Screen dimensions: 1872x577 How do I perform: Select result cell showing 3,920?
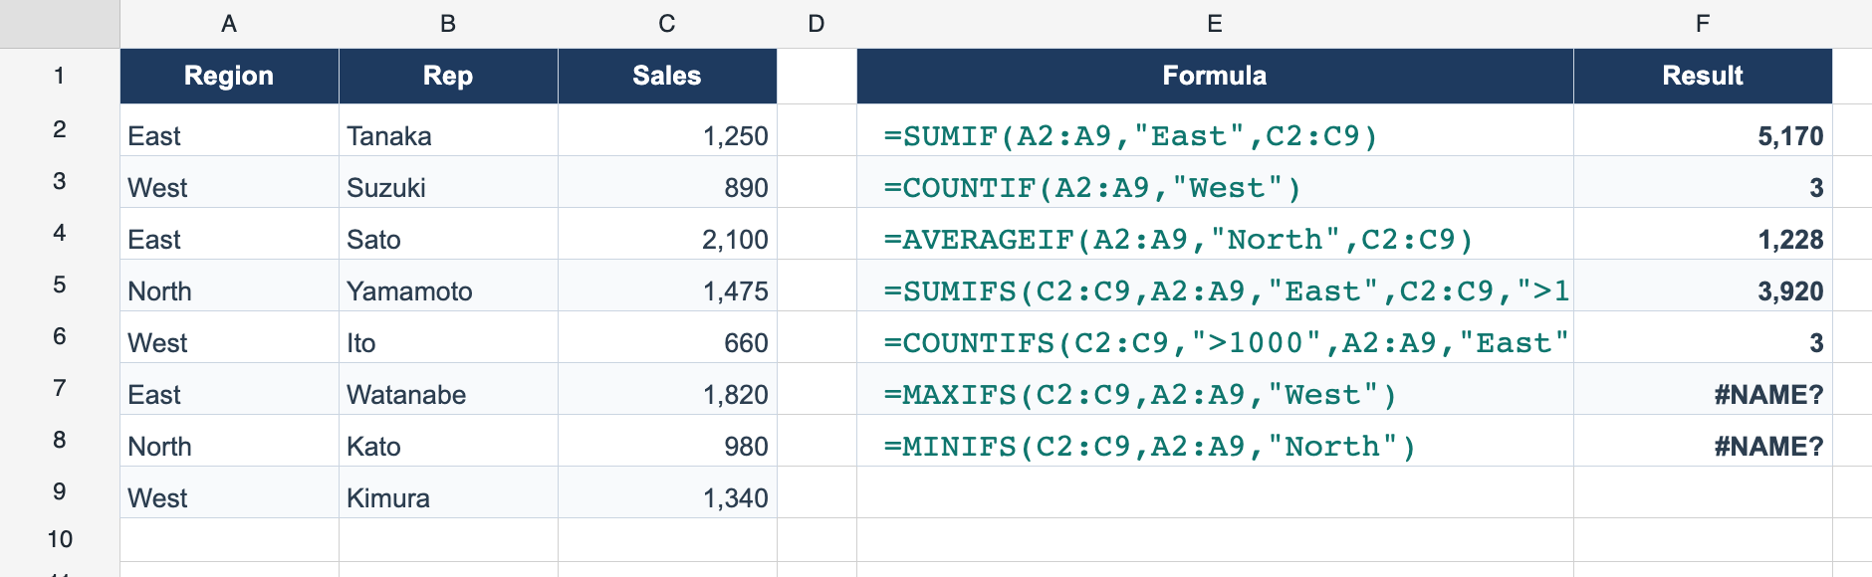[x=1703, y=286]
